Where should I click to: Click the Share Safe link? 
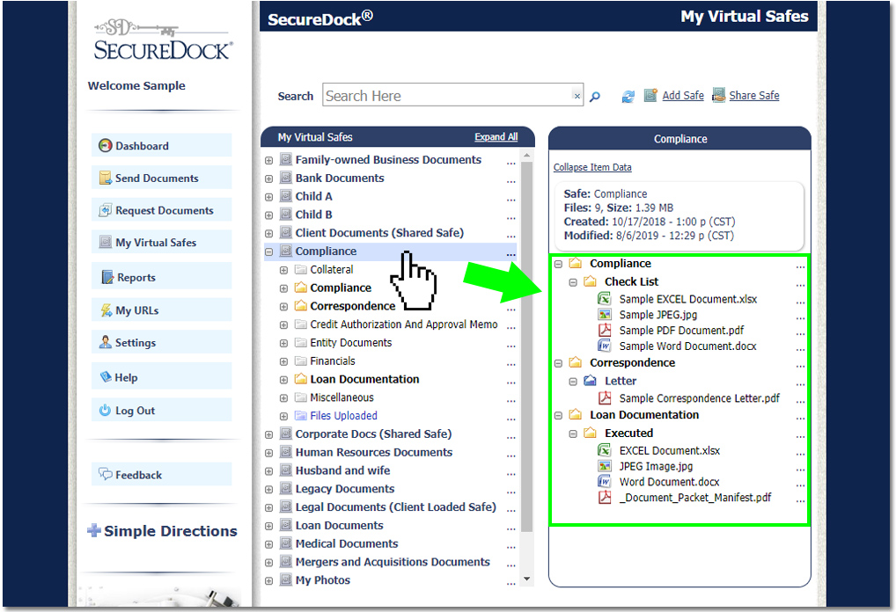click(753, 95)
